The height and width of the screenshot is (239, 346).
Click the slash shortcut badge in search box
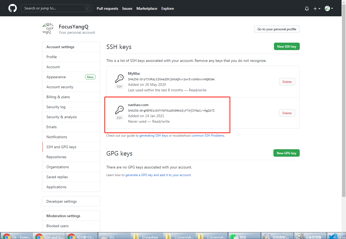click(88, 8)
